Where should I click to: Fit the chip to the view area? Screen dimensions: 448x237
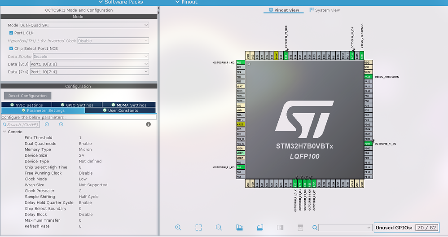point(198,228)
